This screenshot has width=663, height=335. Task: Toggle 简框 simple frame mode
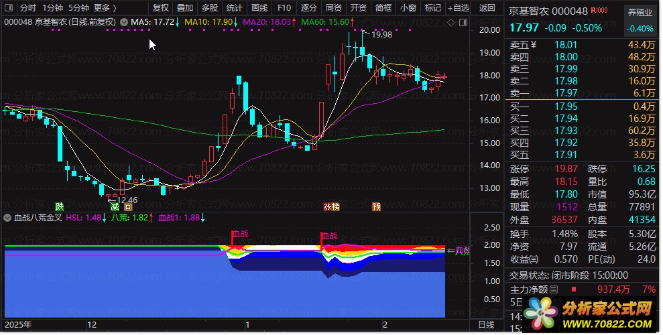(x=383, y=7)
